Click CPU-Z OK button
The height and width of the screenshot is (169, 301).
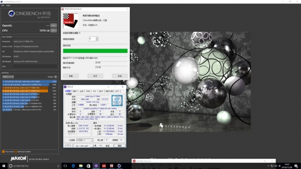[x=120, y=146]
